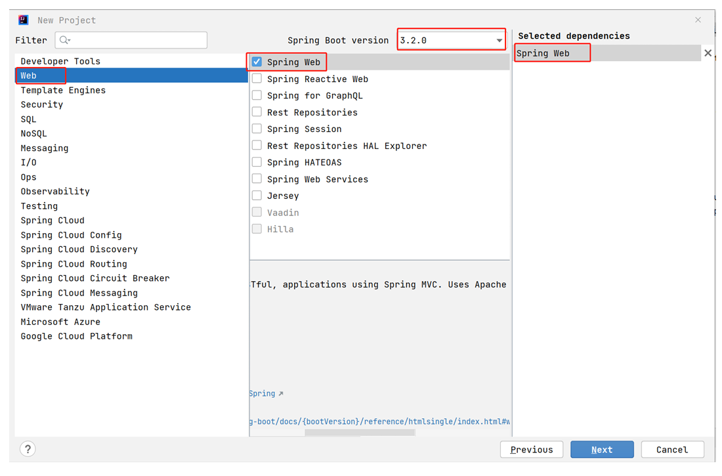Open the Security category
Screen dimensions: 722x476
click(131, 104)
